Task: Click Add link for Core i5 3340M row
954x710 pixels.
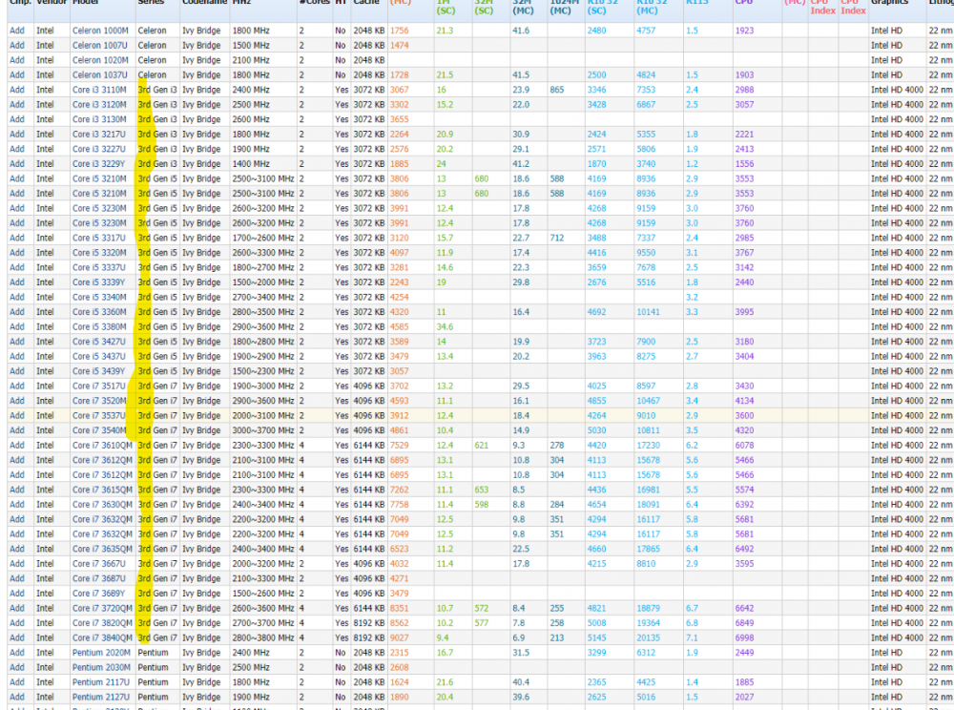Action: click(x=17, y=297)
